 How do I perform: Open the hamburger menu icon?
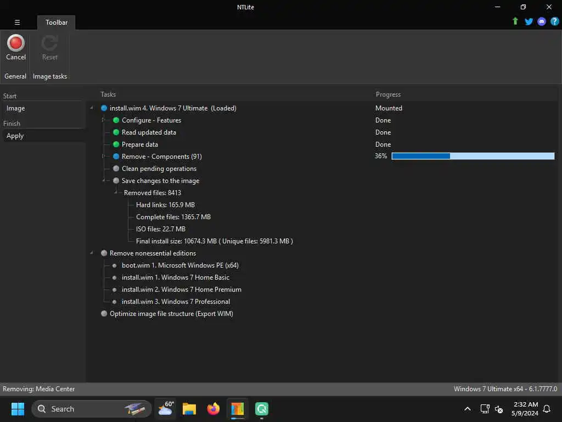tap(17, 22)
